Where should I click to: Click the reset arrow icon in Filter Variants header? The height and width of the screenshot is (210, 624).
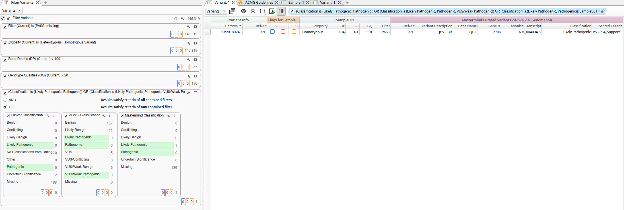pyautogui.click(x=176, y=18)
